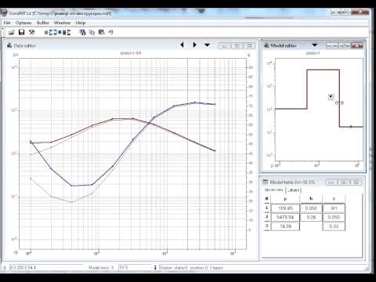
Task: Click the Model error percent input field
Action: [x=135, y=267]
